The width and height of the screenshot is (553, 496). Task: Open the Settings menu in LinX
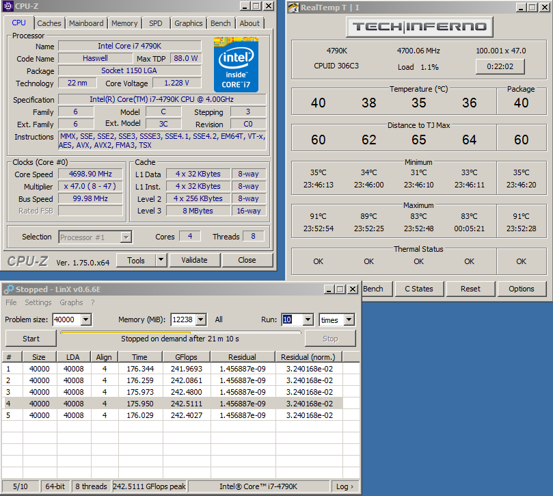[x=38, y=302]
